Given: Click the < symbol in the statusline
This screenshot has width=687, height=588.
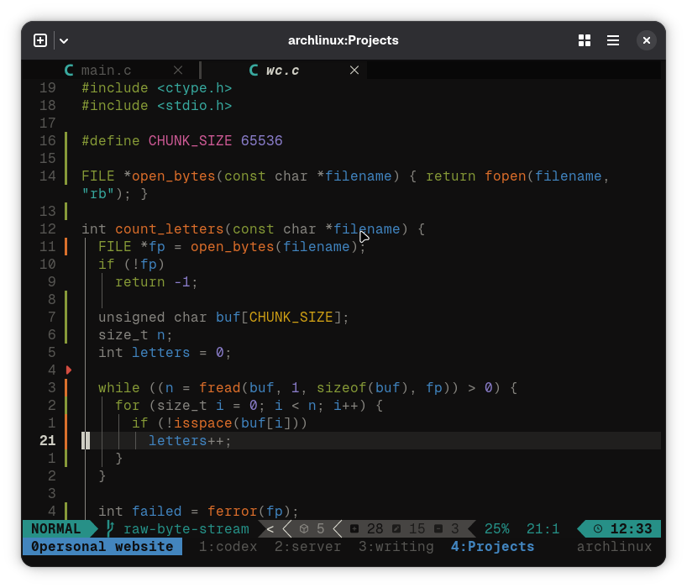Looking at the screenshot, I should tap(270, 529).
